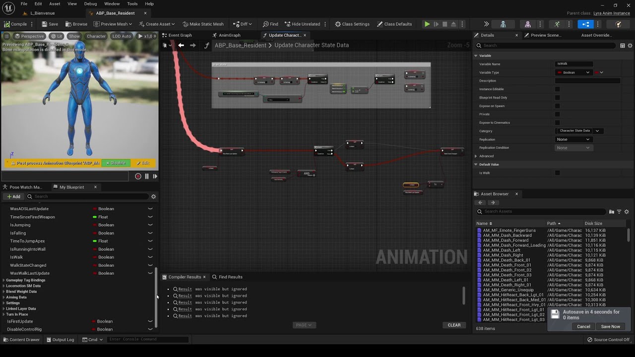
Task: Open the Physics asset mode icon
Action: coord(618,24)
